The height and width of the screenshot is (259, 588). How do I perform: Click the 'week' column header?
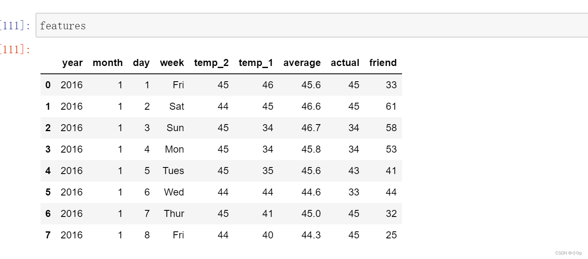point(172,63)
